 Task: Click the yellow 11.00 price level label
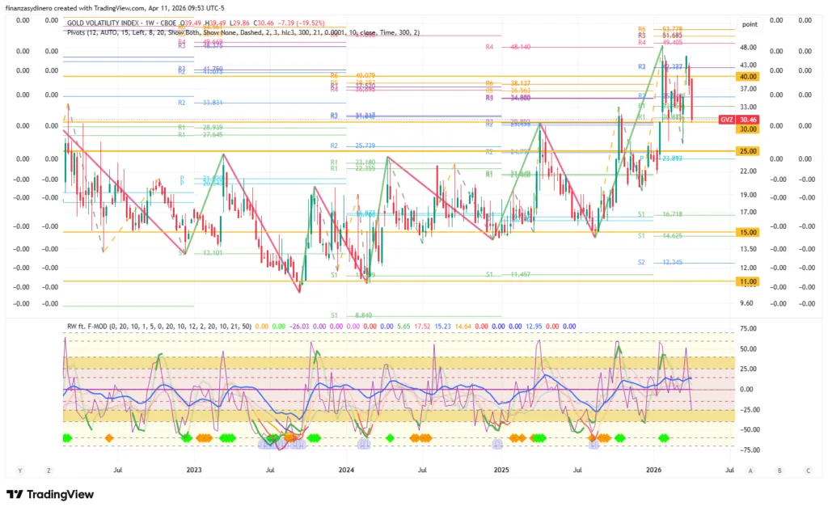[x=747, y=281]
